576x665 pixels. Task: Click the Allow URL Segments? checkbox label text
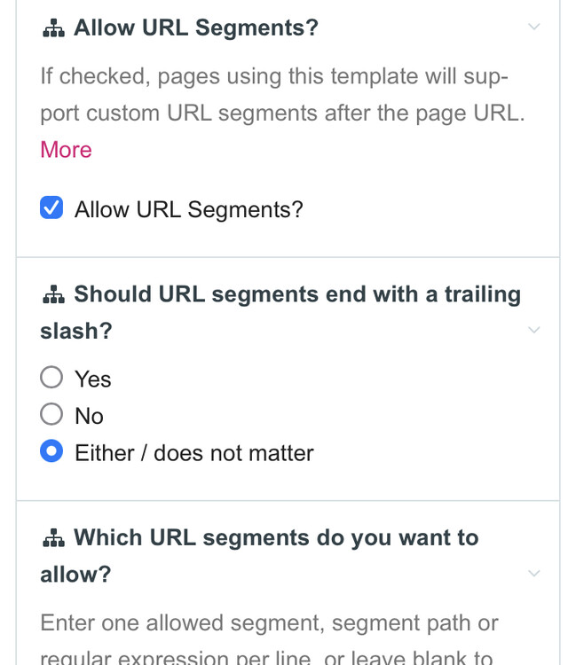tap(188, 210)
